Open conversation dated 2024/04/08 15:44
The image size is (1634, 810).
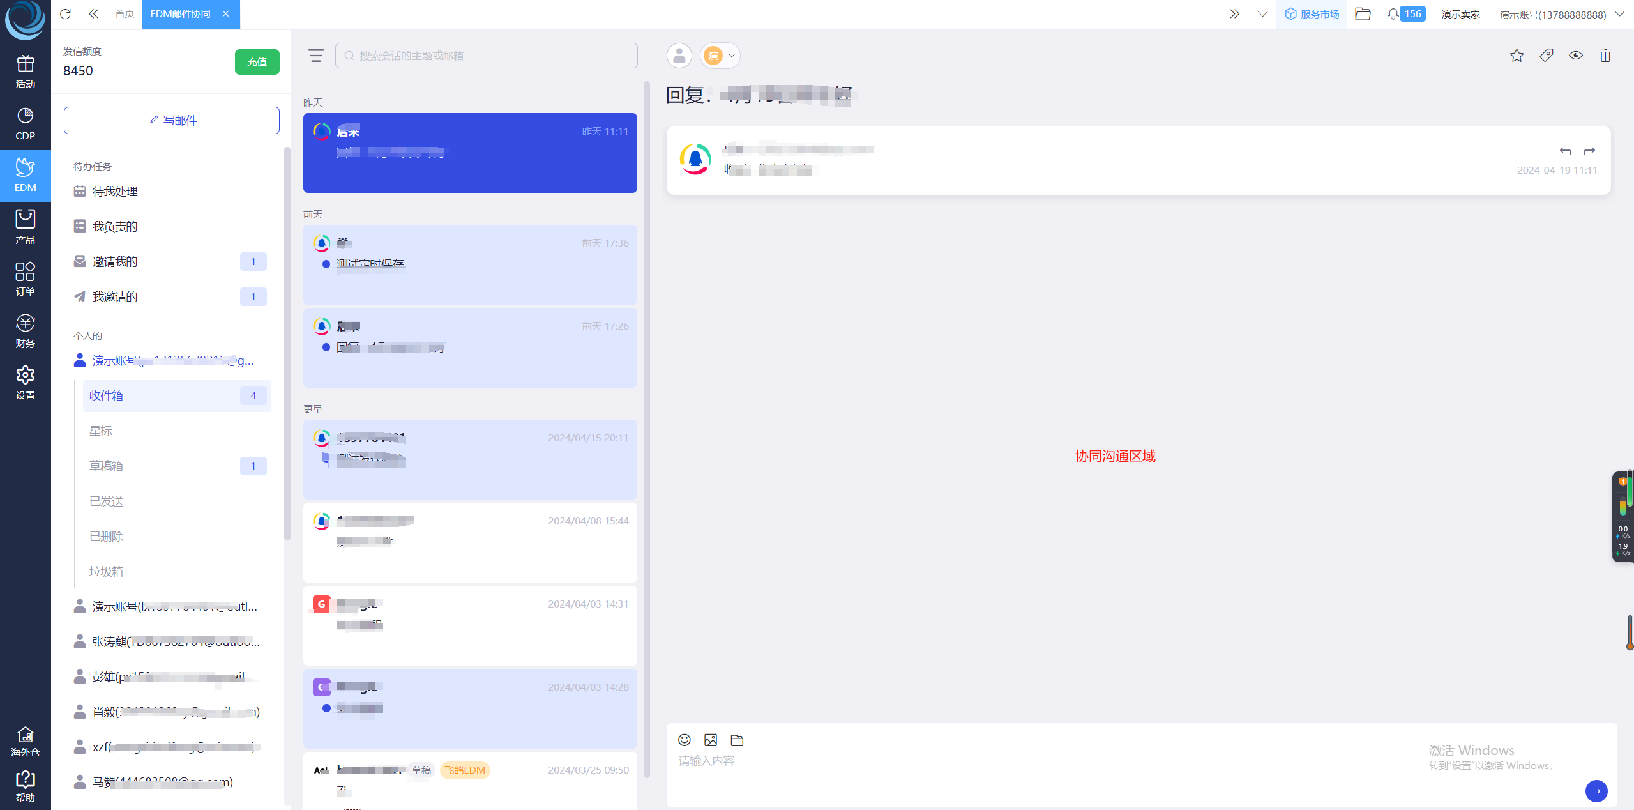[x=470, y=543]
